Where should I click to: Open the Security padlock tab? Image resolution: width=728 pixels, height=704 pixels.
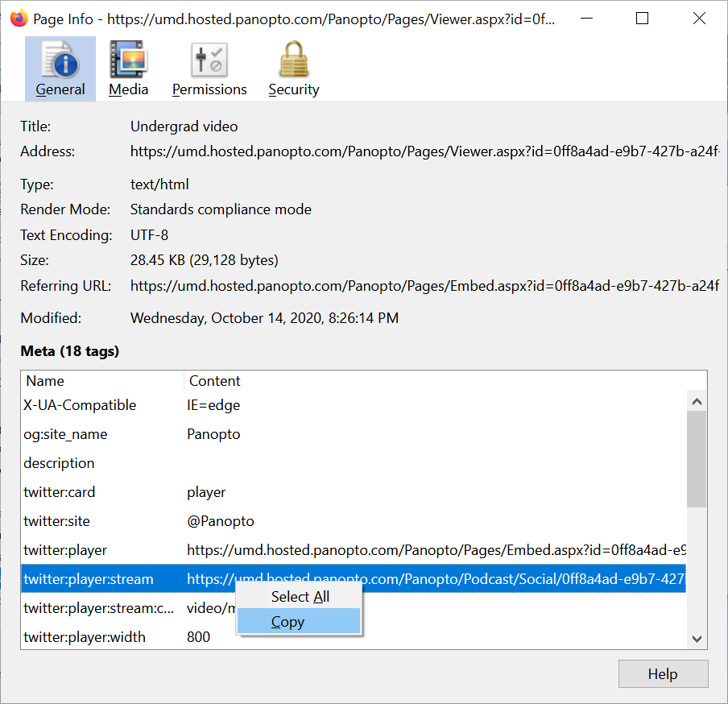tap(294, 68)
